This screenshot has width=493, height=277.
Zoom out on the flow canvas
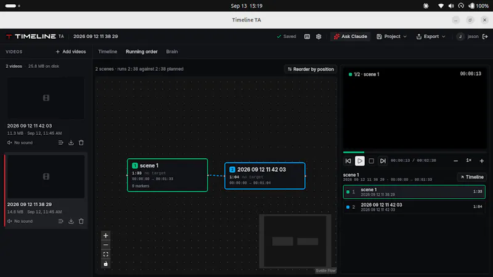(105, 245)
